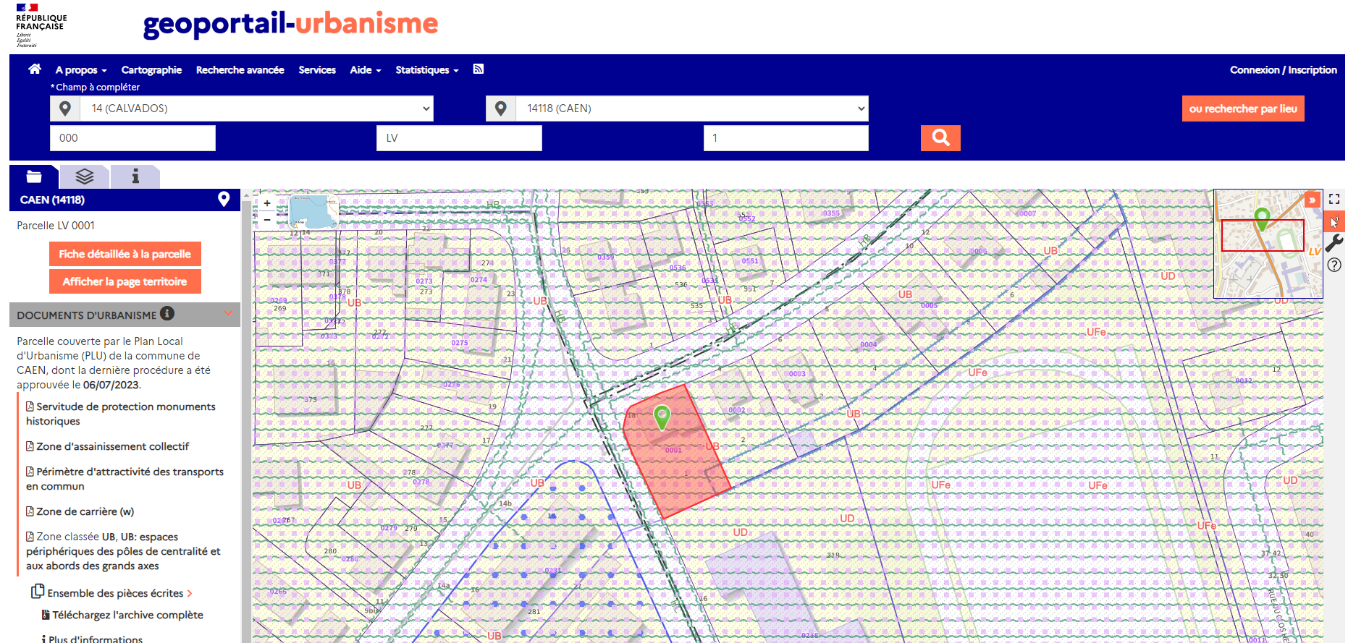1348x643 pixels.
Task: Click info icon beside DOCUMENTS D'URBANISME
Action: pyautogui.click(x=167, y=313)
